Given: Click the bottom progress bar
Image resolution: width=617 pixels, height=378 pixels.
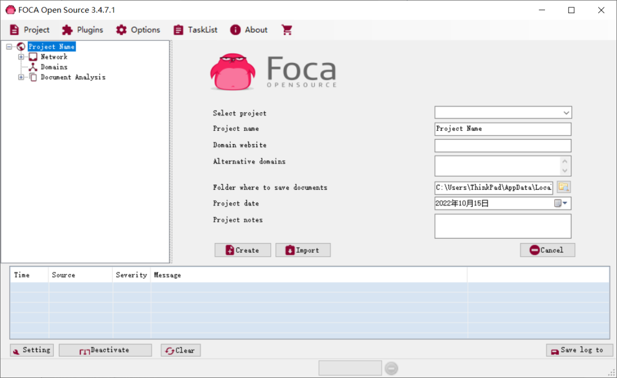Looking at the screenshot, I should (350, 368).
